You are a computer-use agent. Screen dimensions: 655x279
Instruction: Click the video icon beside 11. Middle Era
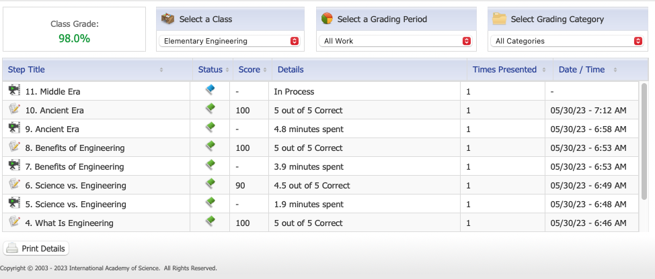pyautogui.click(x=14, y=91)
